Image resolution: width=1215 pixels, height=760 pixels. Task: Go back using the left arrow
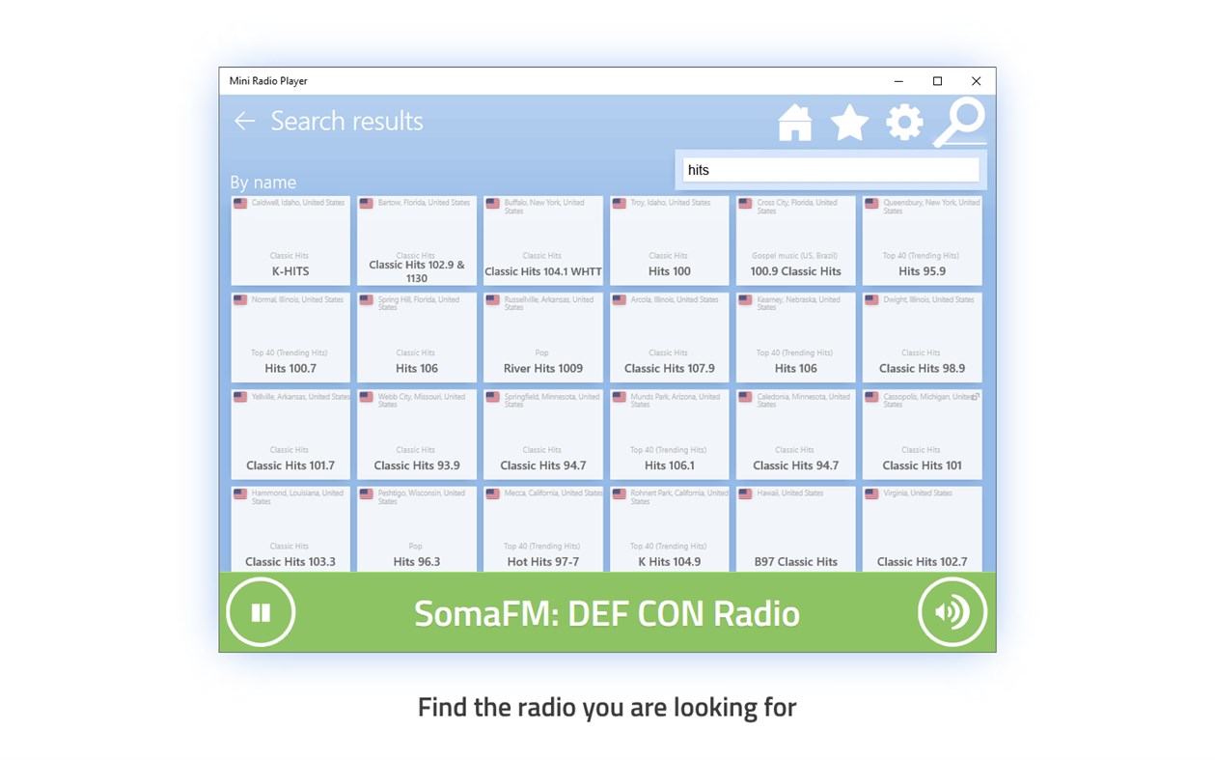pos(243,122)
